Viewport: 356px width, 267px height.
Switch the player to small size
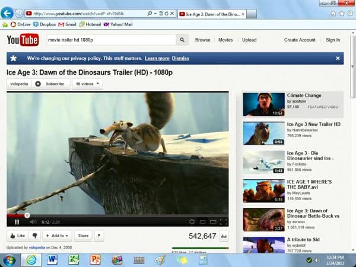tap(202, 222)
